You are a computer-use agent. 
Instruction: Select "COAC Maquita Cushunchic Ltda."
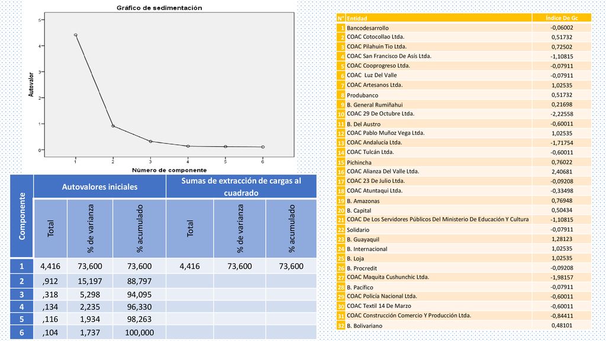(x=388, y=277)
